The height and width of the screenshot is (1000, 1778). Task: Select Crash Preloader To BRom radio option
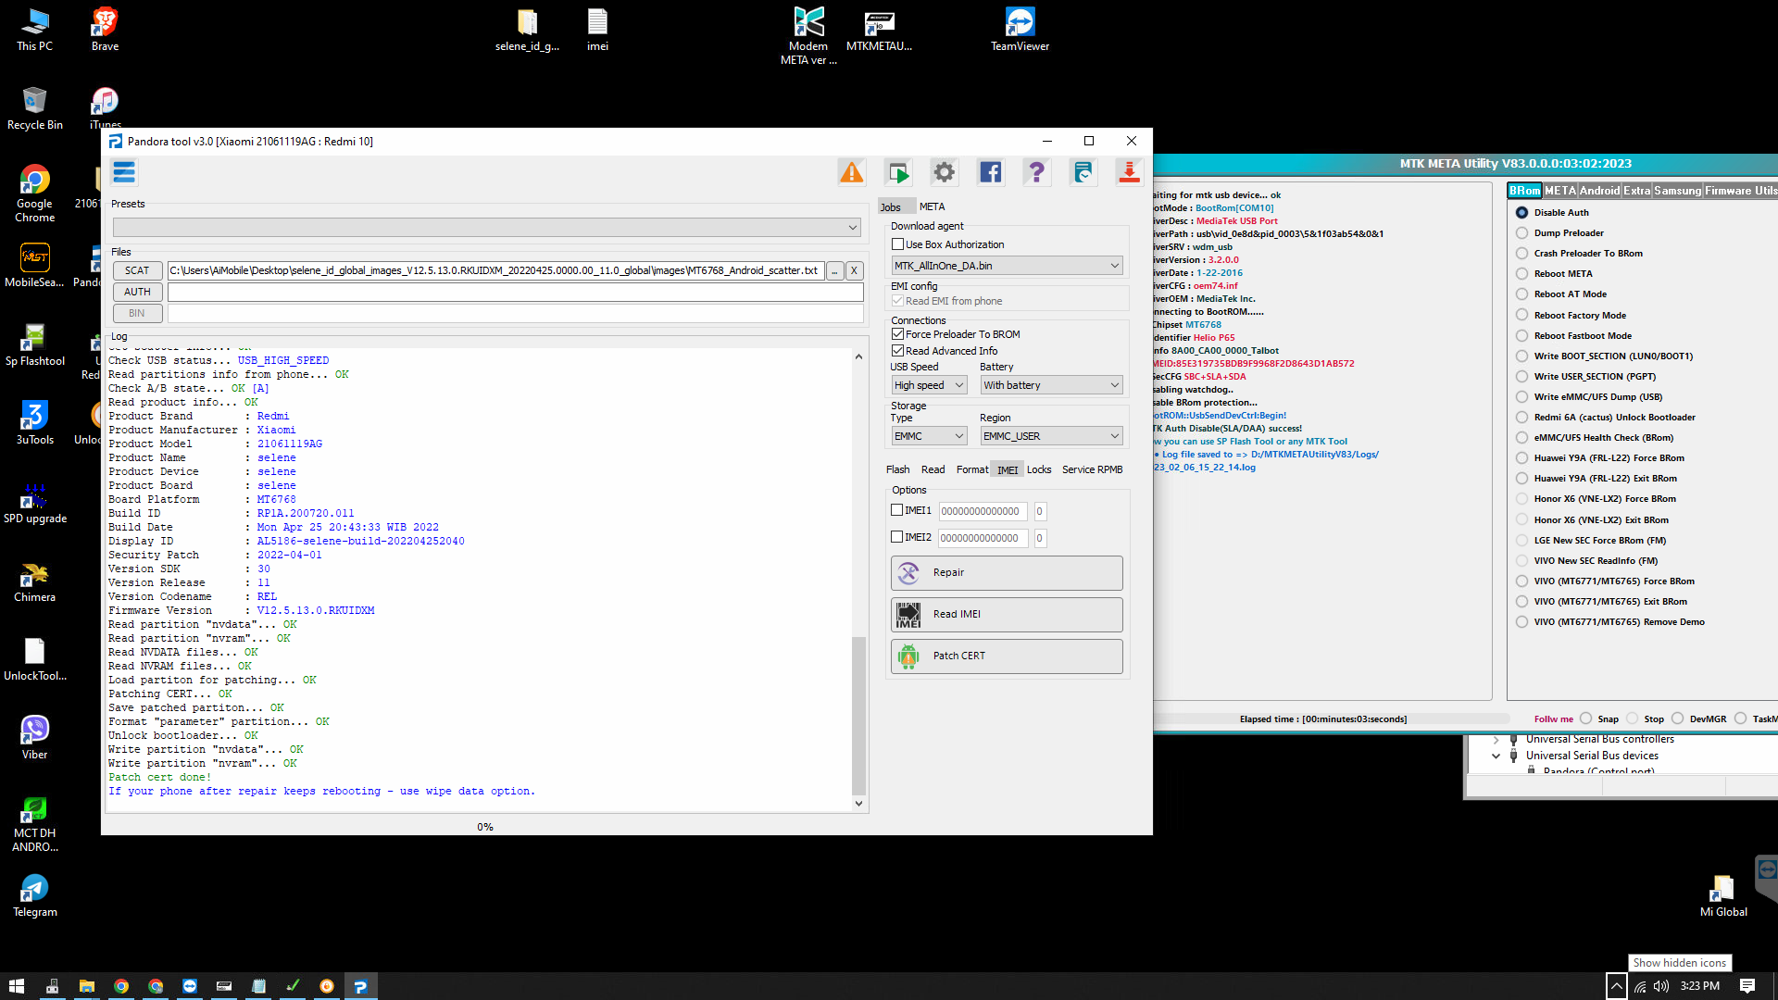coord(1521,254)
